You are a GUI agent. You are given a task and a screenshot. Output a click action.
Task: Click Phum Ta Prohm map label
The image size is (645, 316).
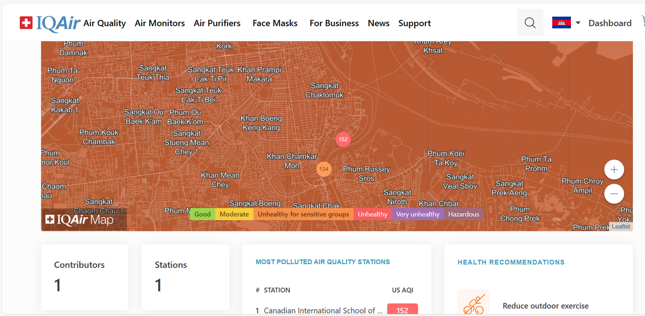536,164
